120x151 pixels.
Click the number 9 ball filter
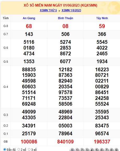(116, 149)
